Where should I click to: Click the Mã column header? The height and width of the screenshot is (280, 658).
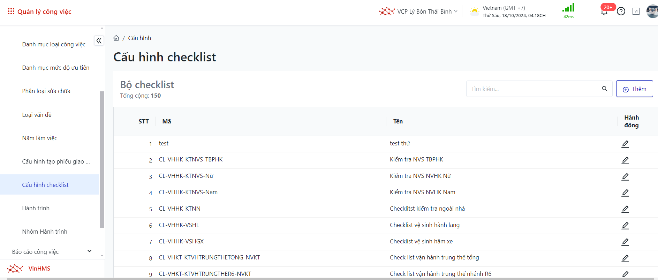point(167,121)
